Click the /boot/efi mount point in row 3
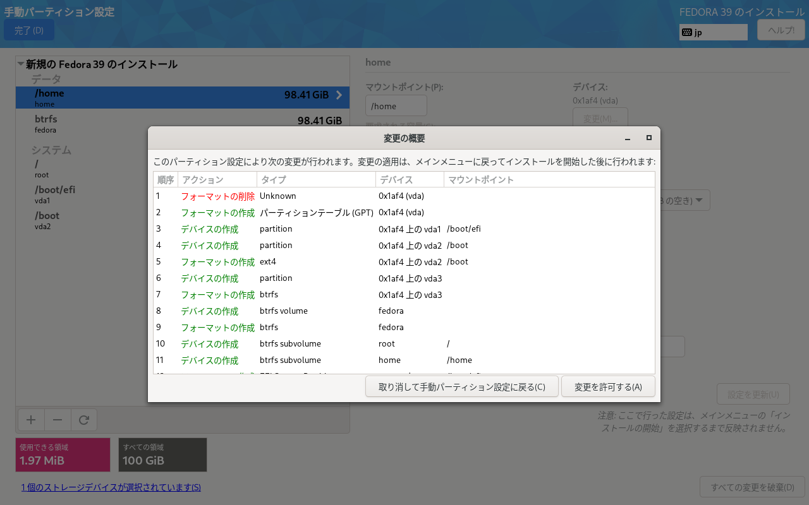Image resolution: width=809 pixels, height=505 pixels. [x=464, y=229]
